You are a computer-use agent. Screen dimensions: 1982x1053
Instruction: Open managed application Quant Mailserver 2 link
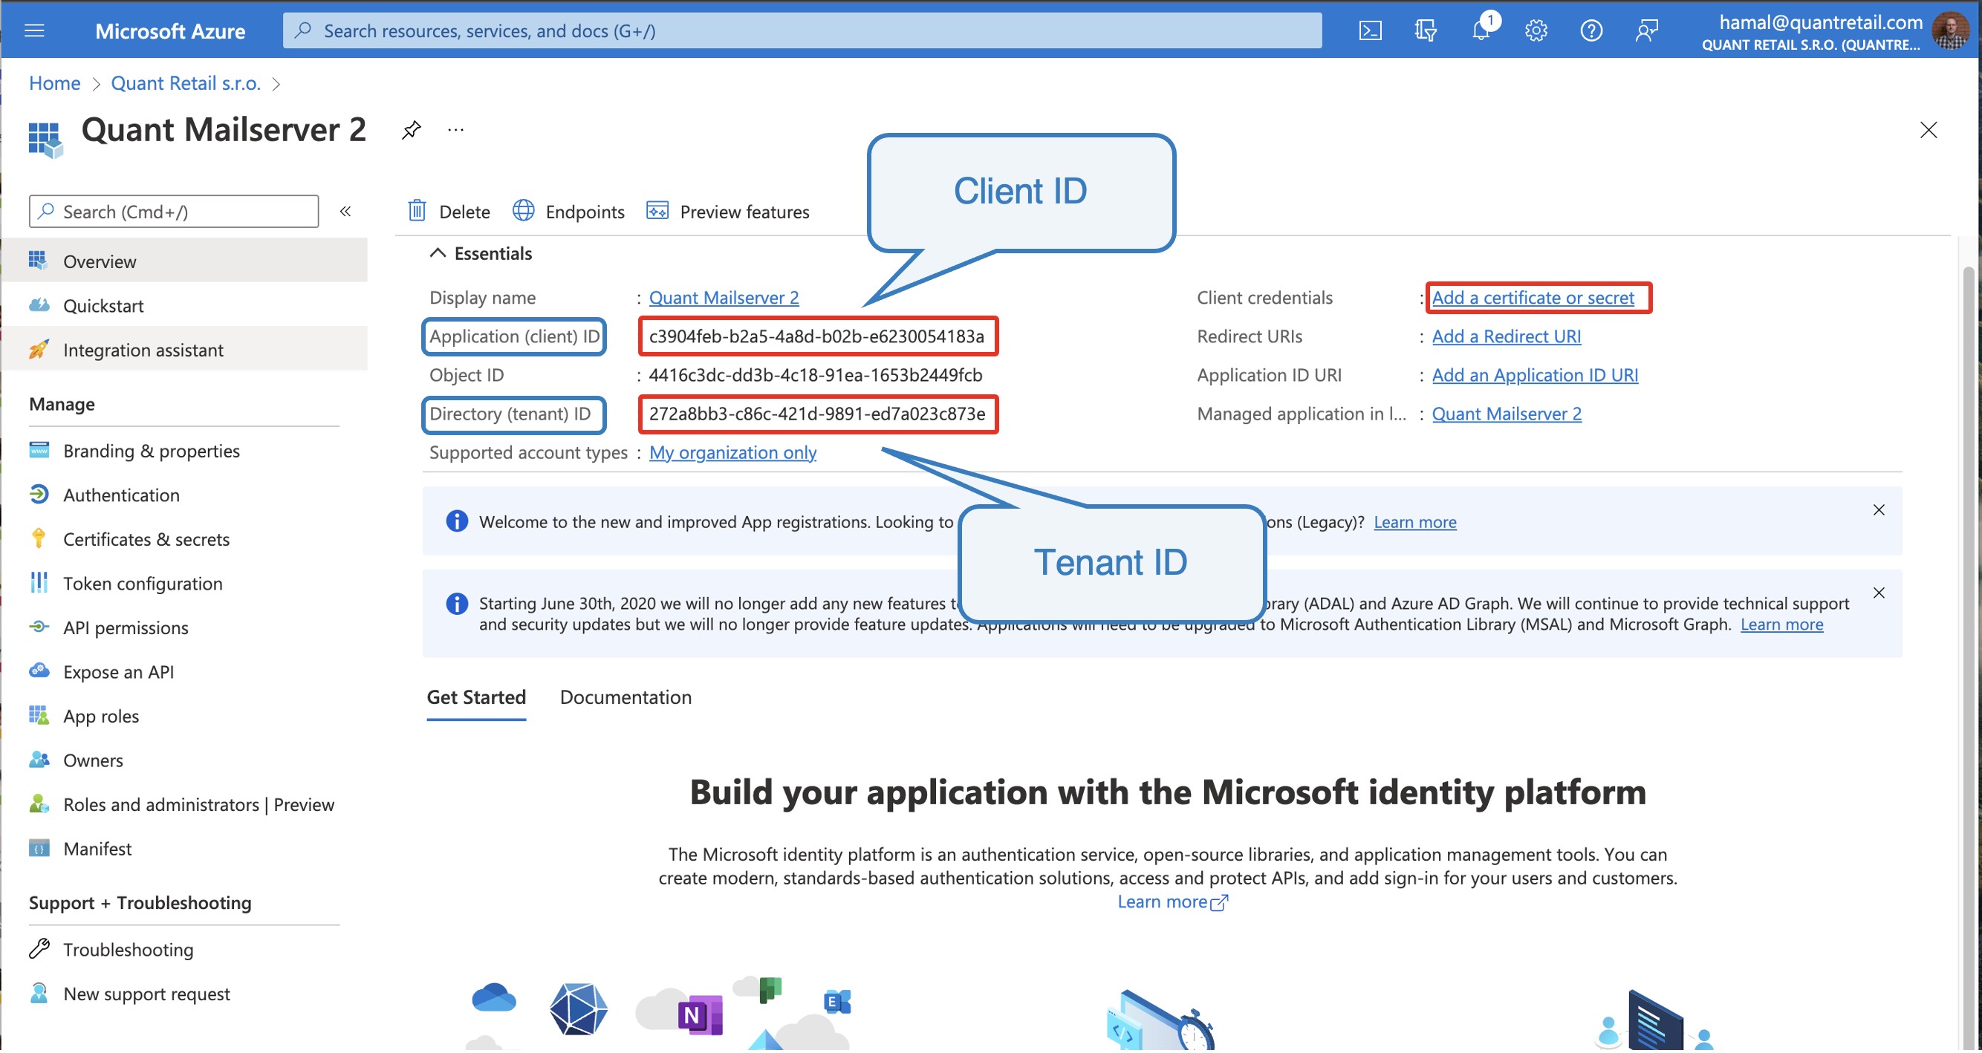coord(1507,414)
